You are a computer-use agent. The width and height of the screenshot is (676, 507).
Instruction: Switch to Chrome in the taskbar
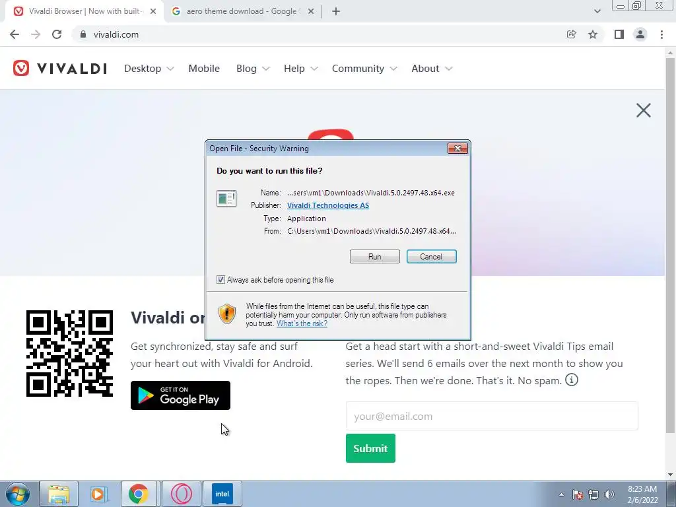(x=139, y=494)
